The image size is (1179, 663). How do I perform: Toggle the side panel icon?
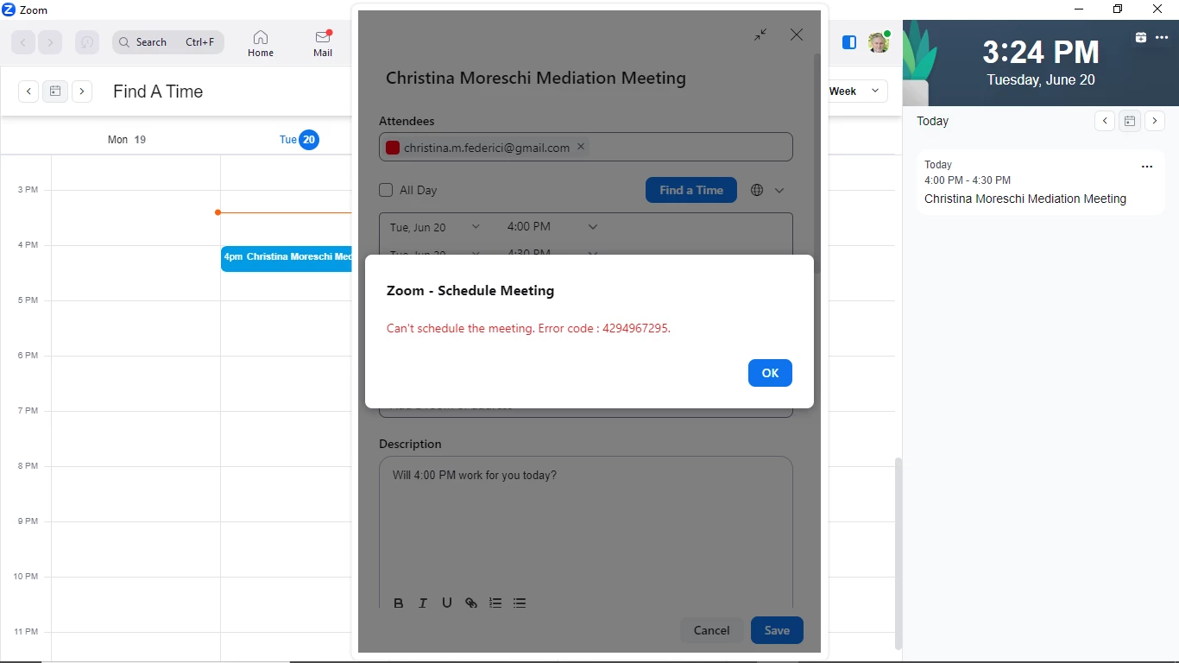tap(849, 42)
